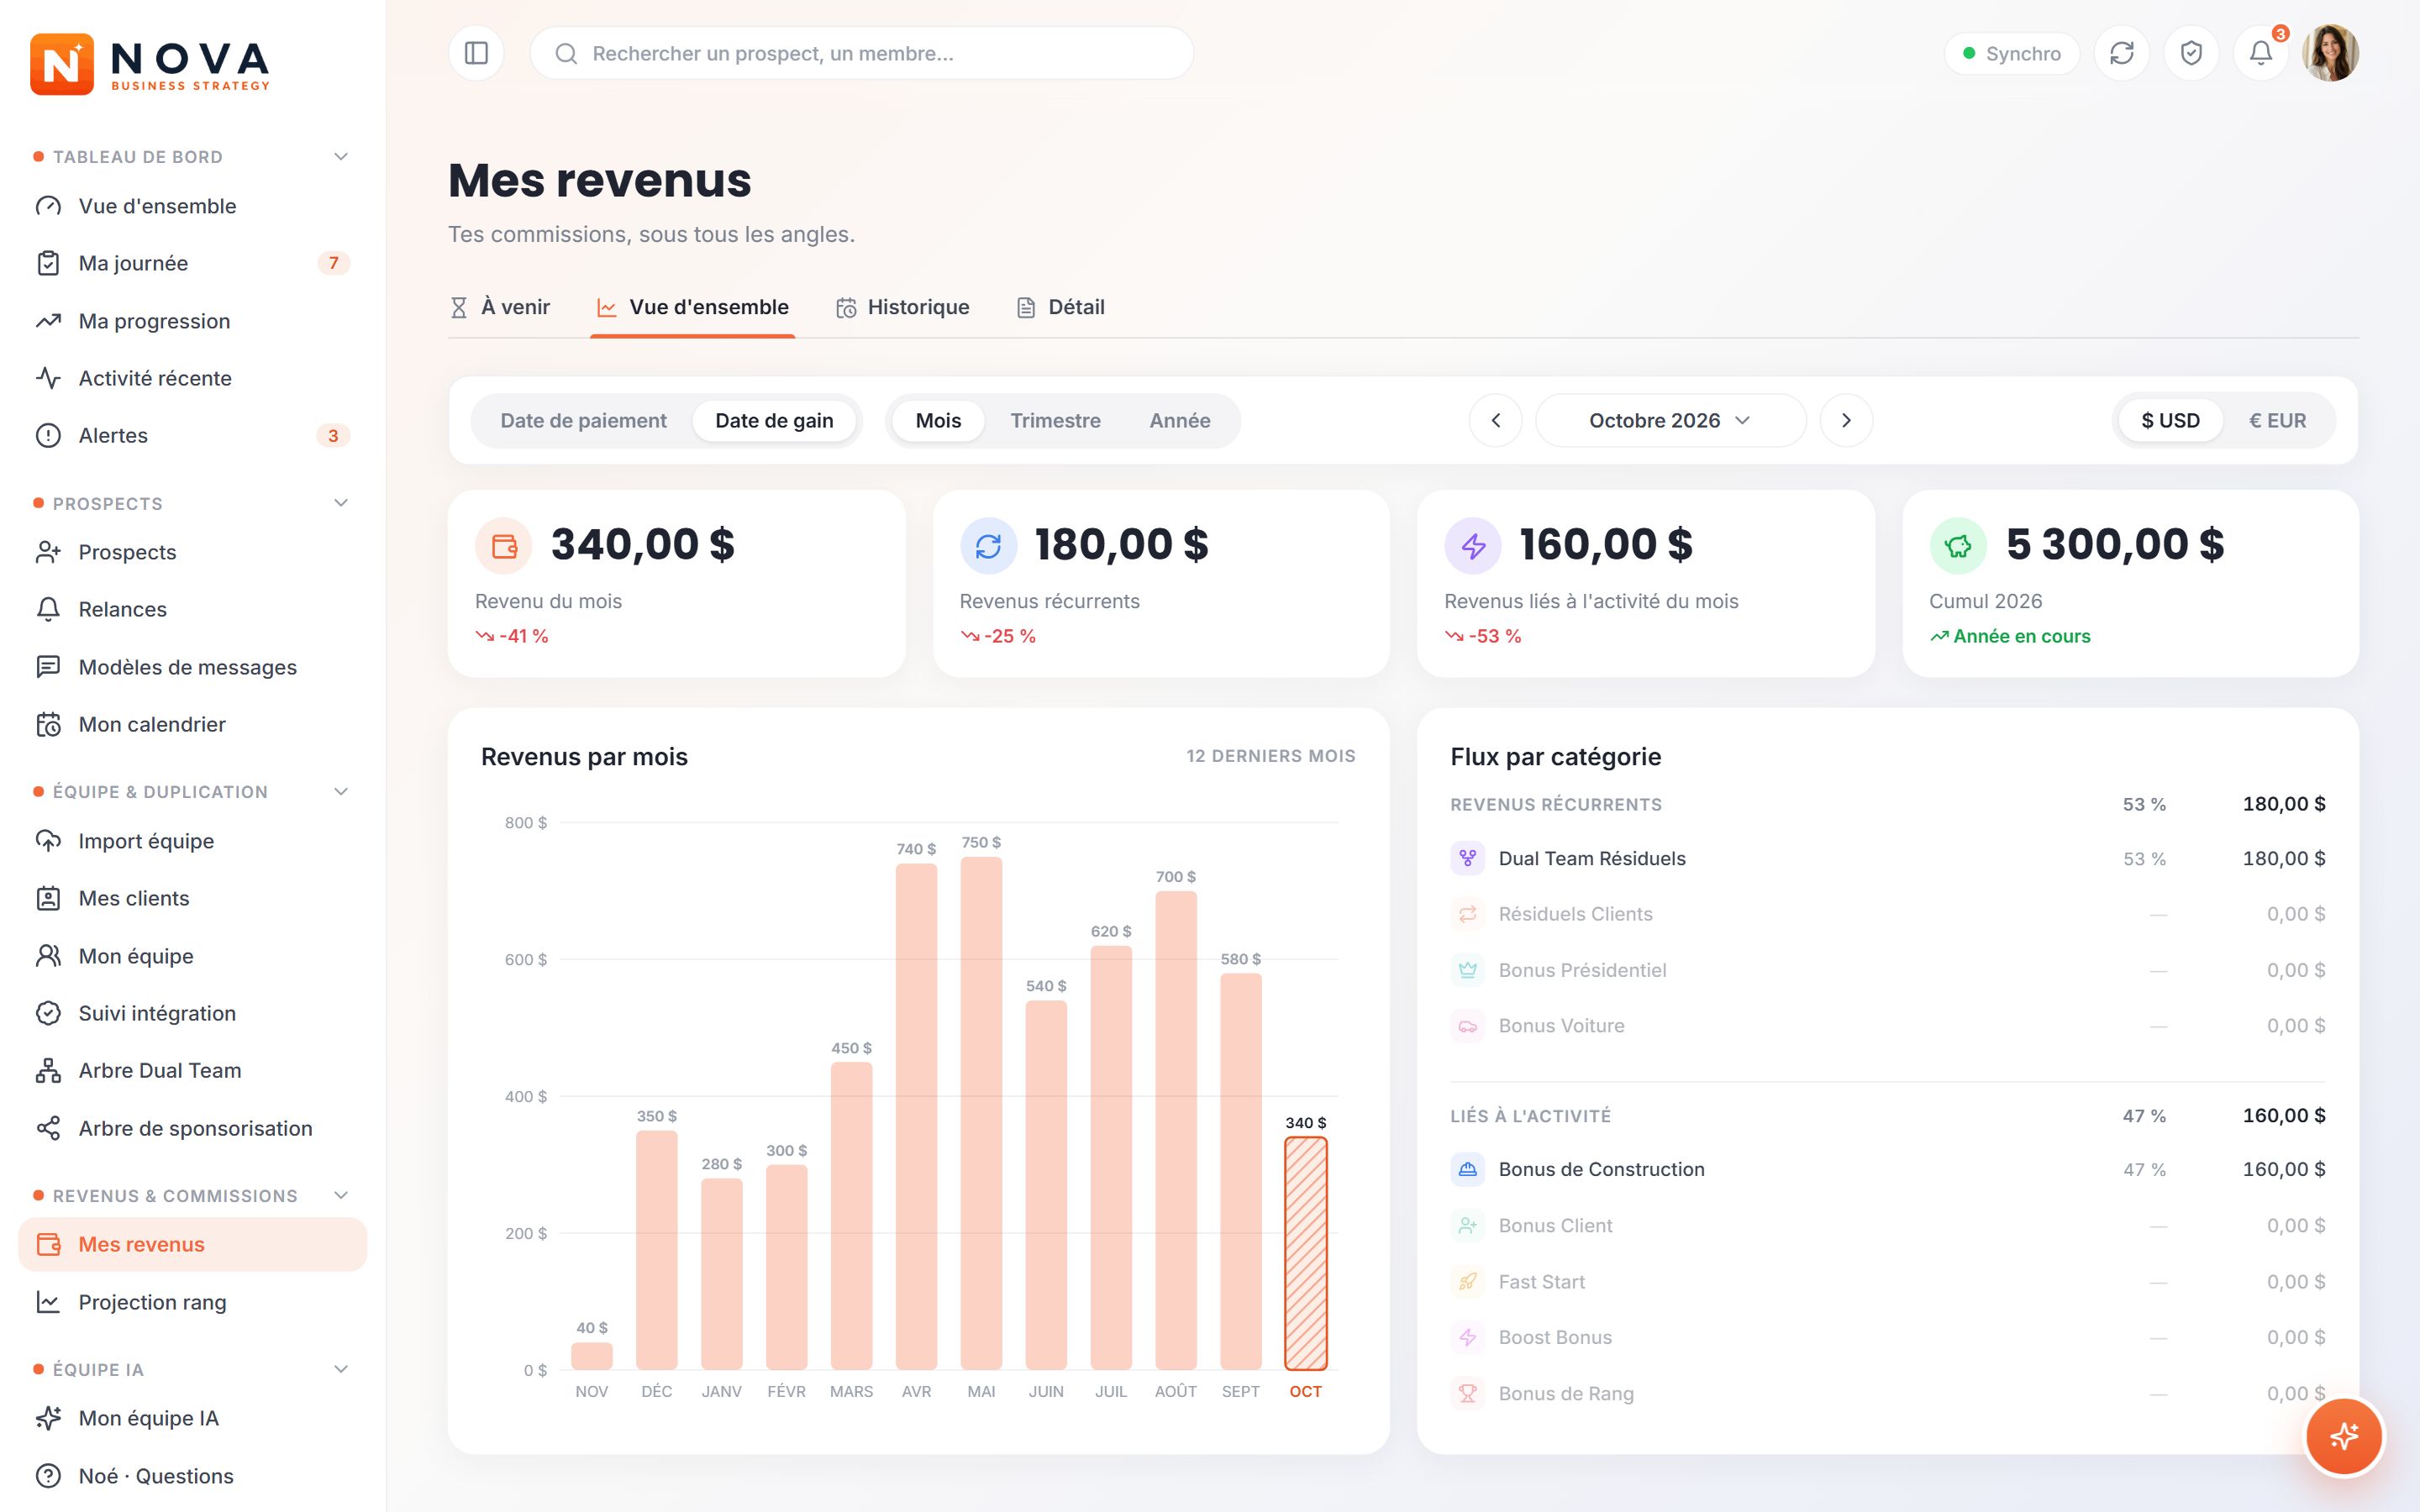This screenshot has width=2420, height=1512.
Task: Select the Vue d'ensemble revenue tab
Action: tap(692, 307)
